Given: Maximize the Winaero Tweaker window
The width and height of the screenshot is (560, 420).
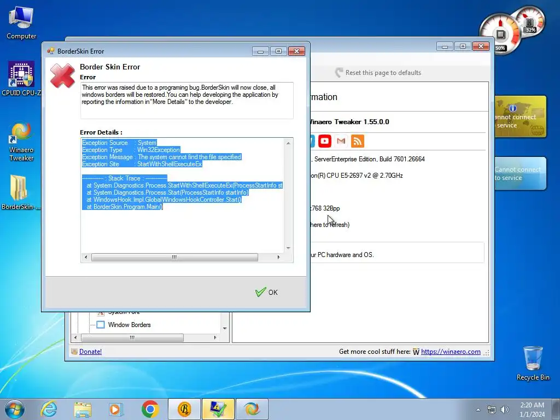Looking at the screenshot, I should point(463,46).
